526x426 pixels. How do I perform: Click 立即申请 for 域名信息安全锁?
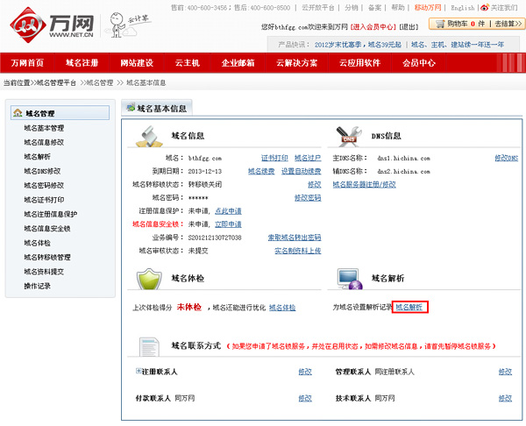[228, 224]
